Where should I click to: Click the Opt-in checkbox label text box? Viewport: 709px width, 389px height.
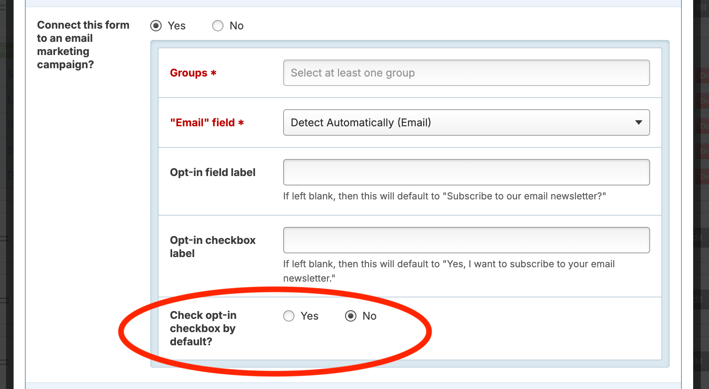pyautogui.click(x=466, y=240)
